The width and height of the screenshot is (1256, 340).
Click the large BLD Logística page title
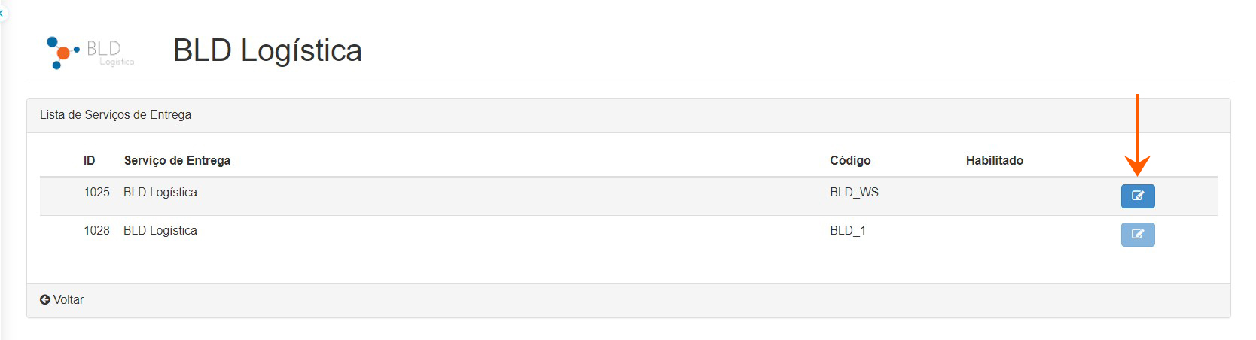click(267, 50)
